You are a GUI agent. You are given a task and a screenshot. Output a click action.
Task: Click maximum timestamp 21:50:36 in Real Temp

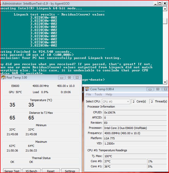pyautogui.click(x=12, y=151)
